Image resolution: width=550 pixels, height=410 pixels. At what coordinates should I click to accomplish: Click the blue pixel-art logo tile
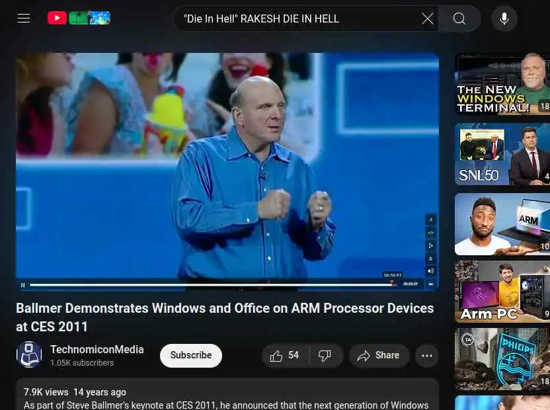click(x=100, y=18)
